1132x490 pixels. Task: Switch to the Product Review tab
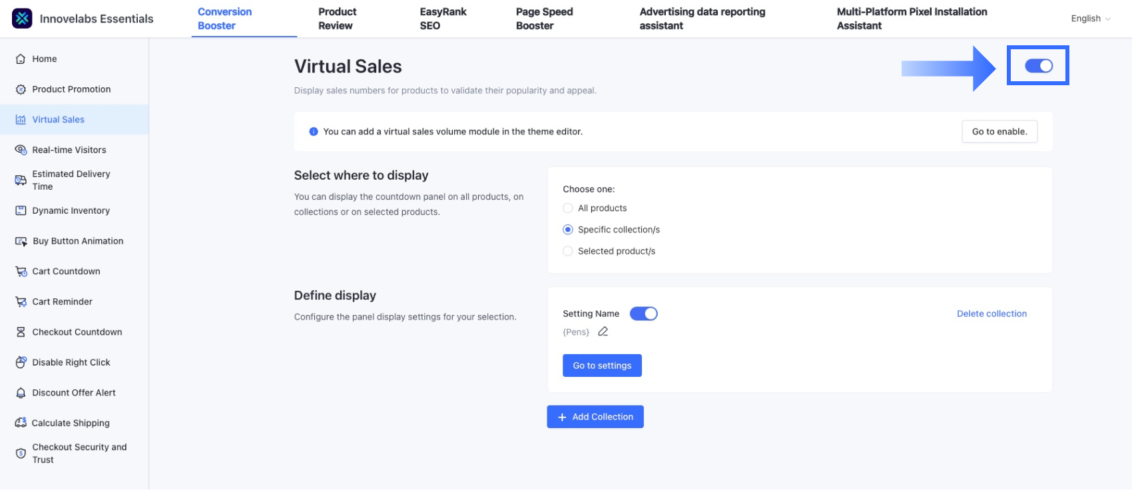(336, 19)
